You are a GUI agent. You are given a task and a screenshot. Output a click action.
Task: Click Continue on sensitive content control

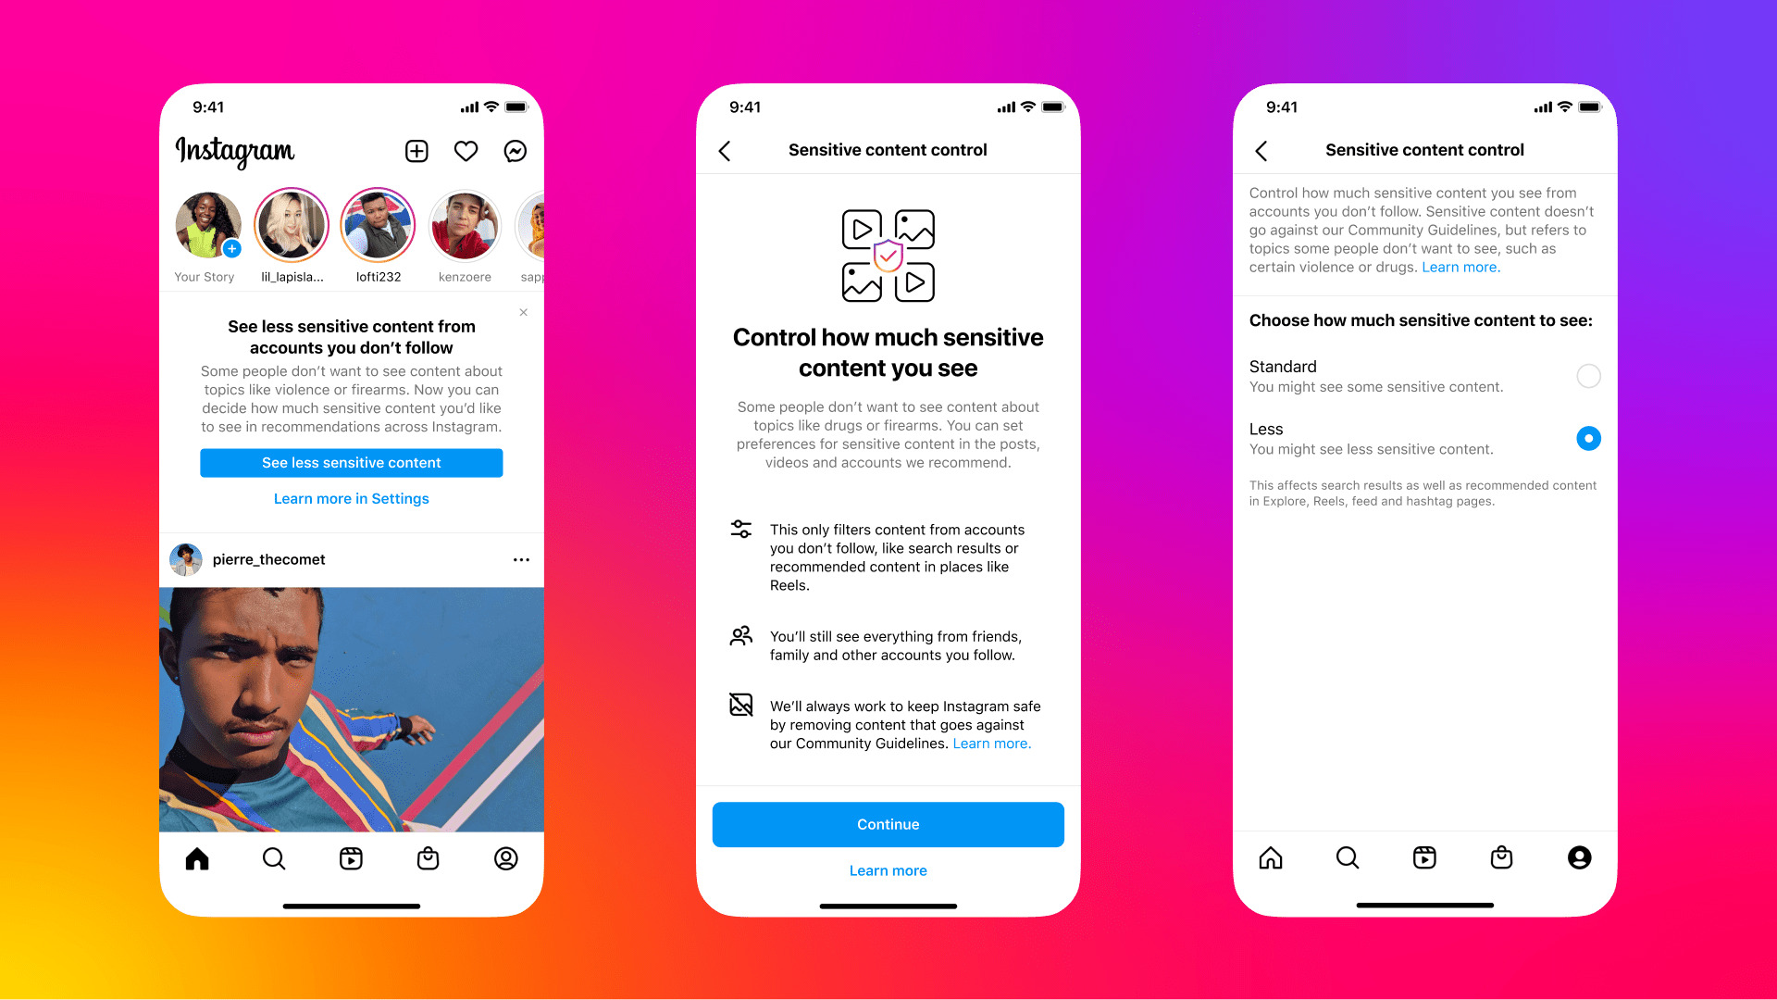(x=888, y=824)
